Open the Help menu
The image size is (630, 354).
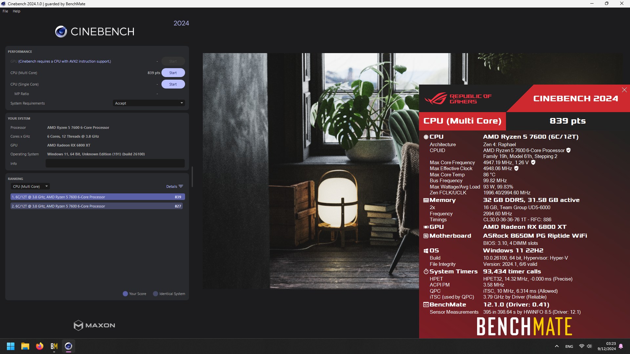[16, 11]
